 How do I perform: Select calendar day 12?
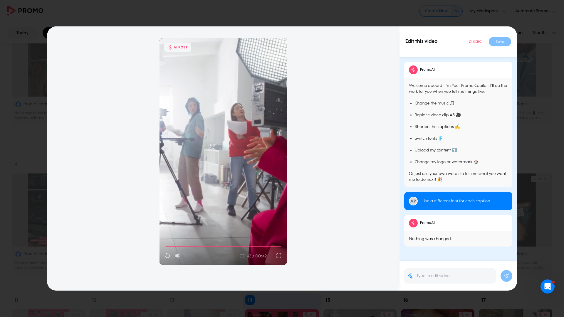pos(94,300)
